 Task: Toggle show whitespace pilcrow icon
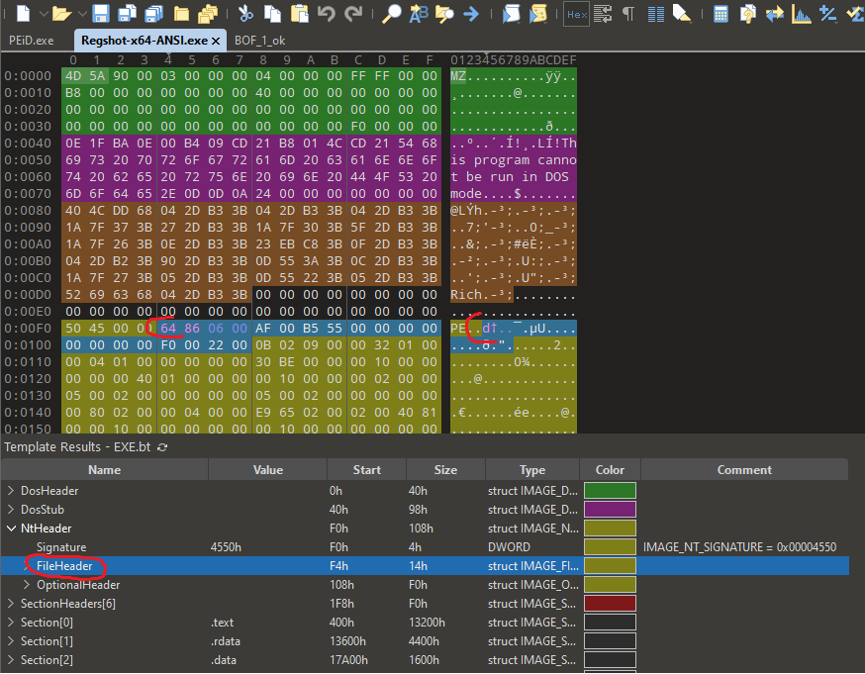(628, 13)
